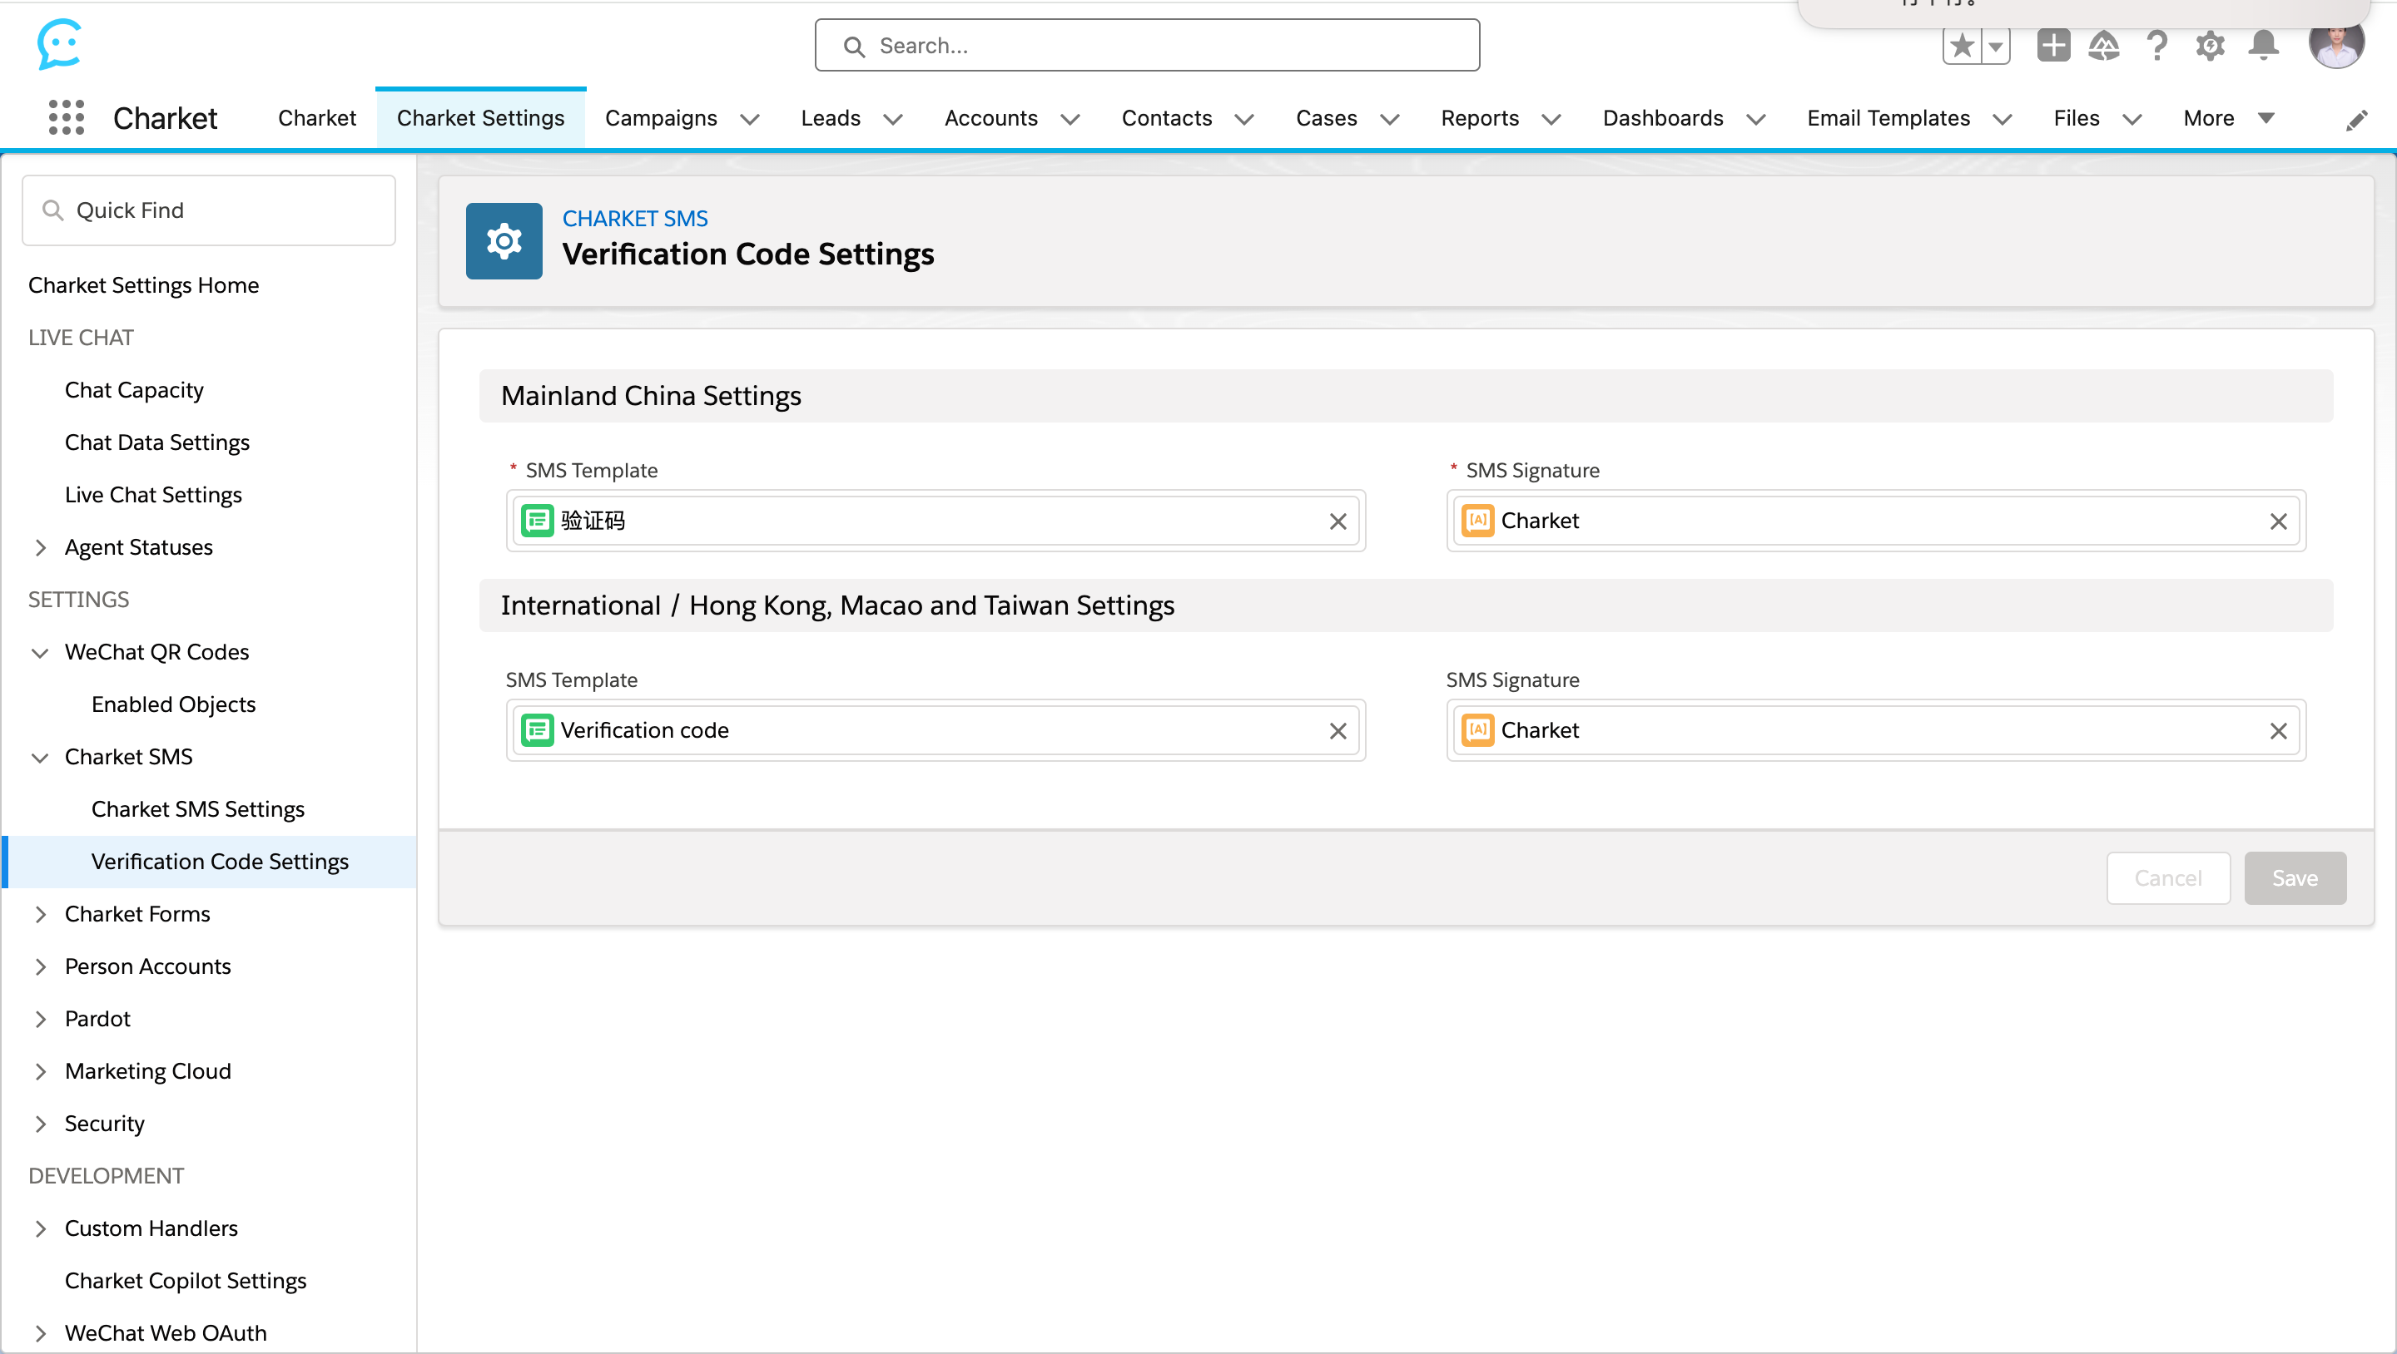2397x1354 pixels.
Task: Click the Charket chat logo
Action: click(60, 44)
